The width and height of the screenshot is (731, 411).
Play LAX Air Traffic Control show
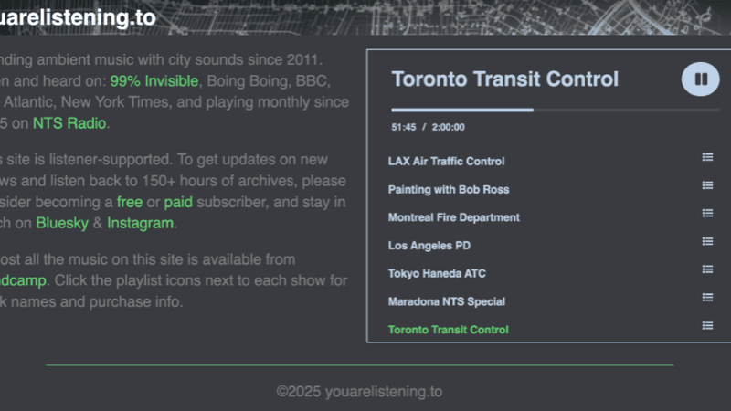tap(446, 162)
